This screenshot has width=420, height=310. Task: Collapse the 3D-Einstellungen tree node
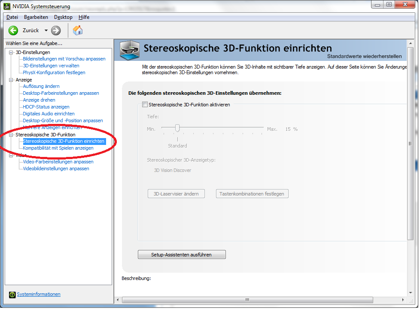11,52
